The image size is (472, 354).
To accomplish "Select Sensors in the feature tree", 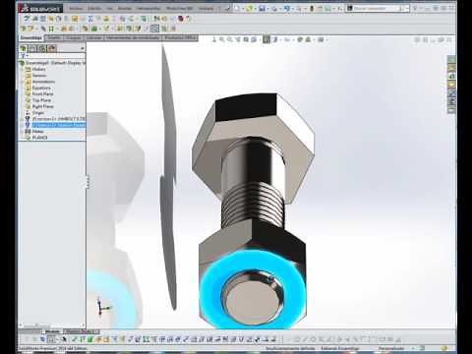I will (x=39, y=76).
